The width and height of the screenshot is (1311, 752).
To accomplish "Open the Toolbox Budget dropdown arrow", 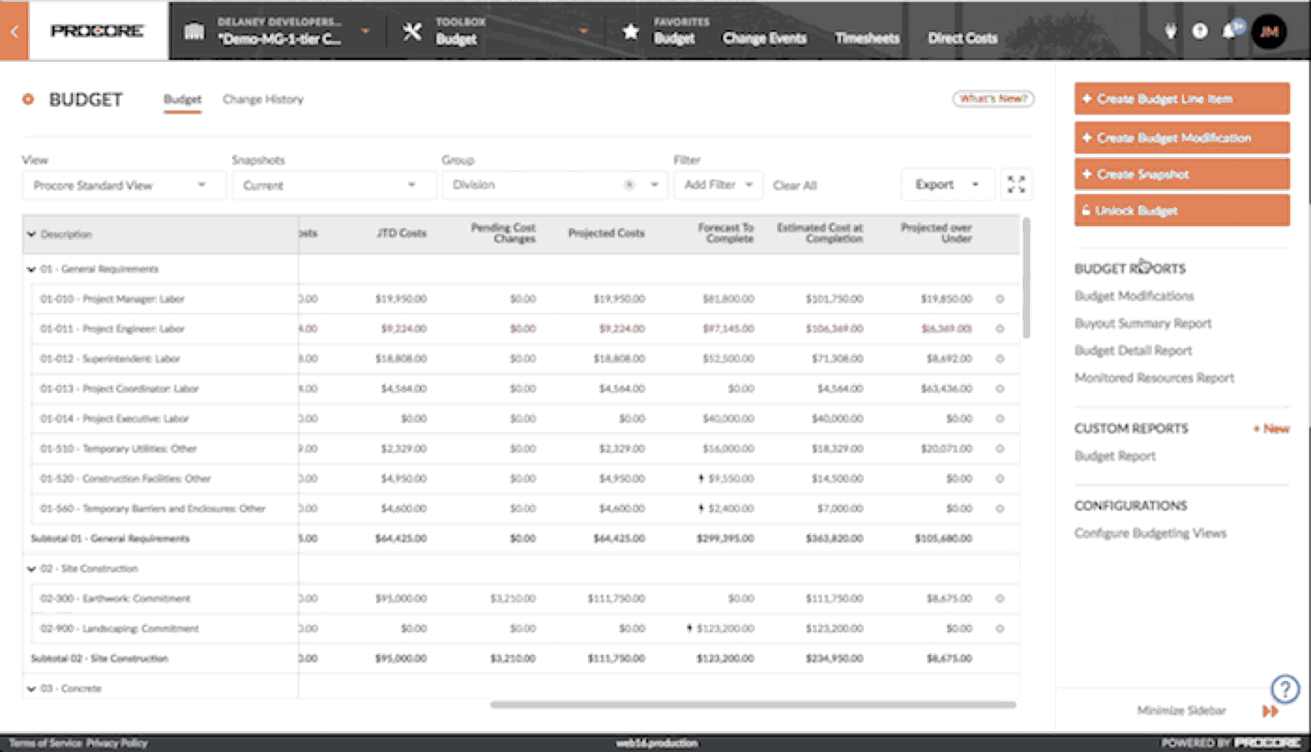I will (x=585, y=32).
